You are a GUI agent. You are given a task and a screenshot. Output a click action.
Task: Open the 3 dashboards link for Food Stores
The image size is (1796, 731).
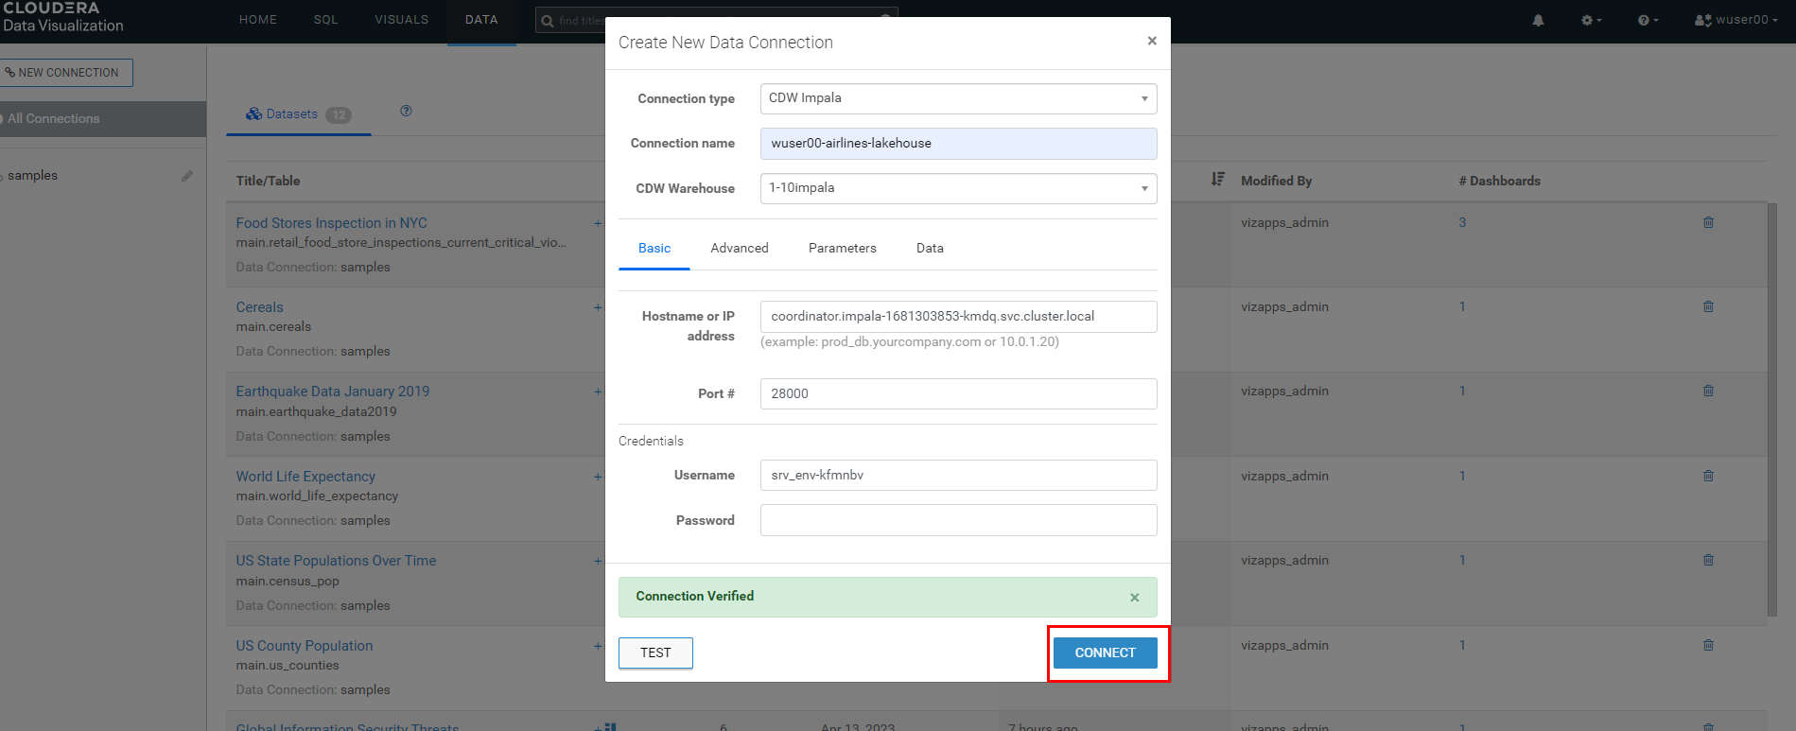(1462, 223)
